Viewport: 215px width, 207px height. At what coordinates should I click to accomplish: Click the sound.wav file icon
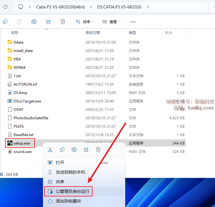coord(10,152)
